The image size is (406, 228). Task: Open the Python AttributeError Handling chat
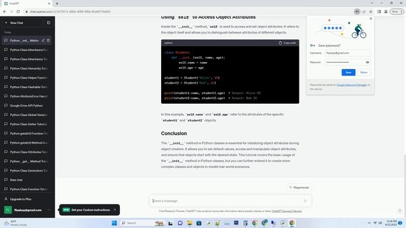27,96
